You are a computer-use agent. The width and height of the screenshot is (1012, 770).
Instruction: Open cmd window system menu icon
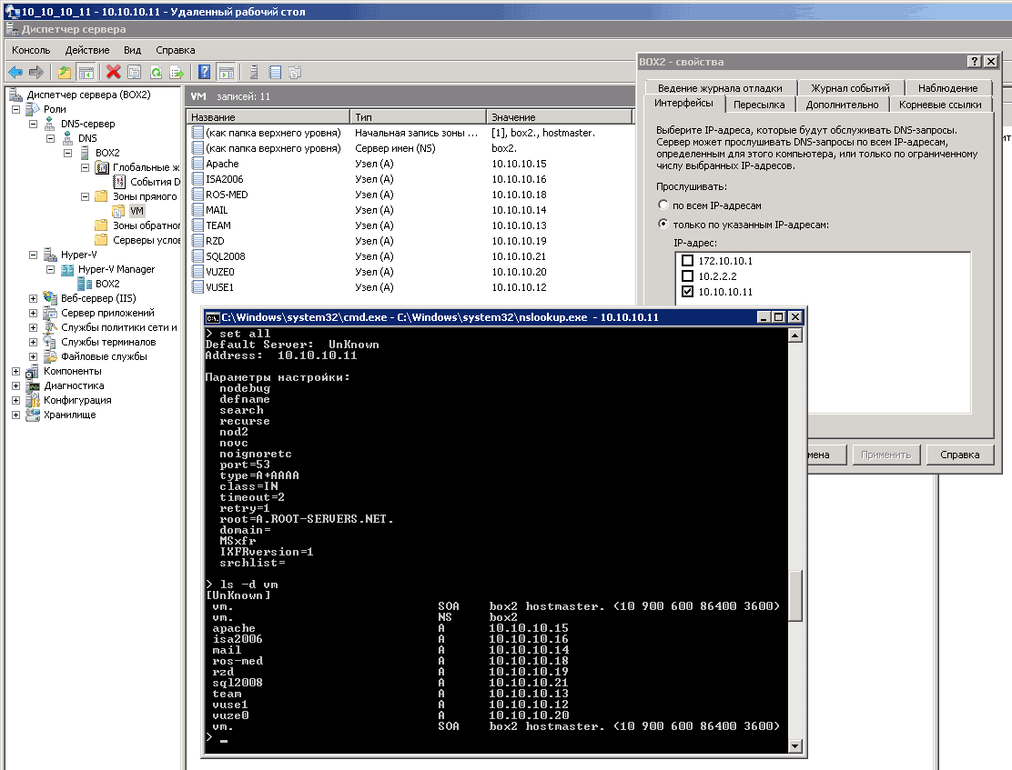point(212,317)
